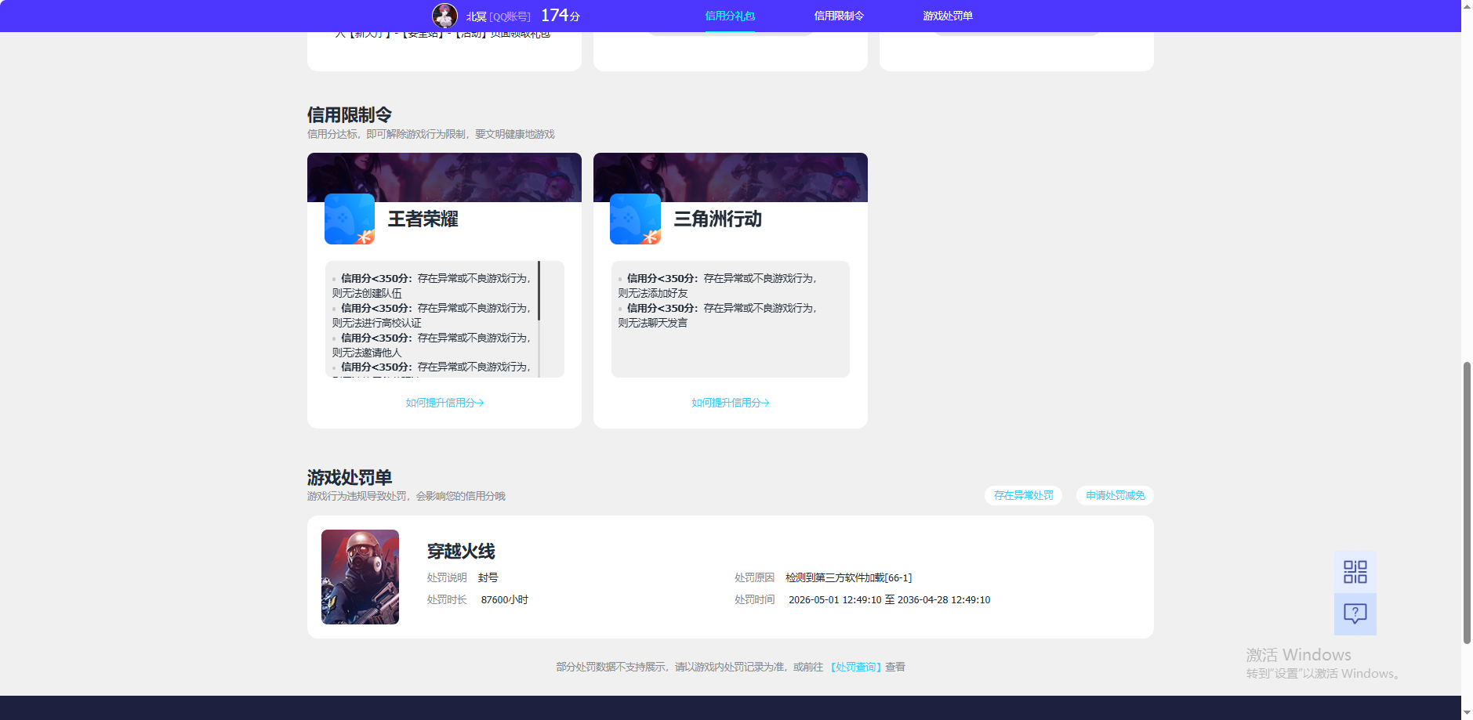Screen dimensions: 1473x720
Task: Click username 北冥 in header
Action: [477, 16]
